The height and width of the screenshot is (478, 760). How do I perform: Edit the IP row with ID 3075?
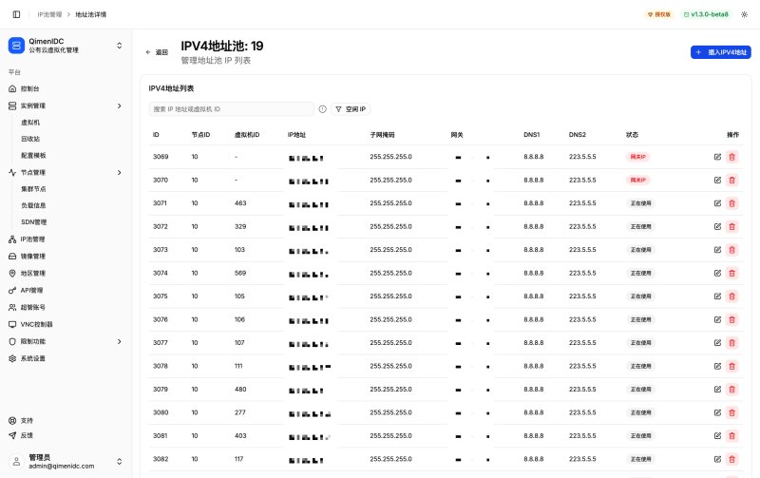[x=717, y=296]
